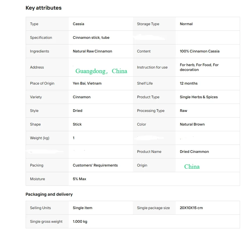Click the Processing Type label
The image size is (251, 234).
pos(150,111)
